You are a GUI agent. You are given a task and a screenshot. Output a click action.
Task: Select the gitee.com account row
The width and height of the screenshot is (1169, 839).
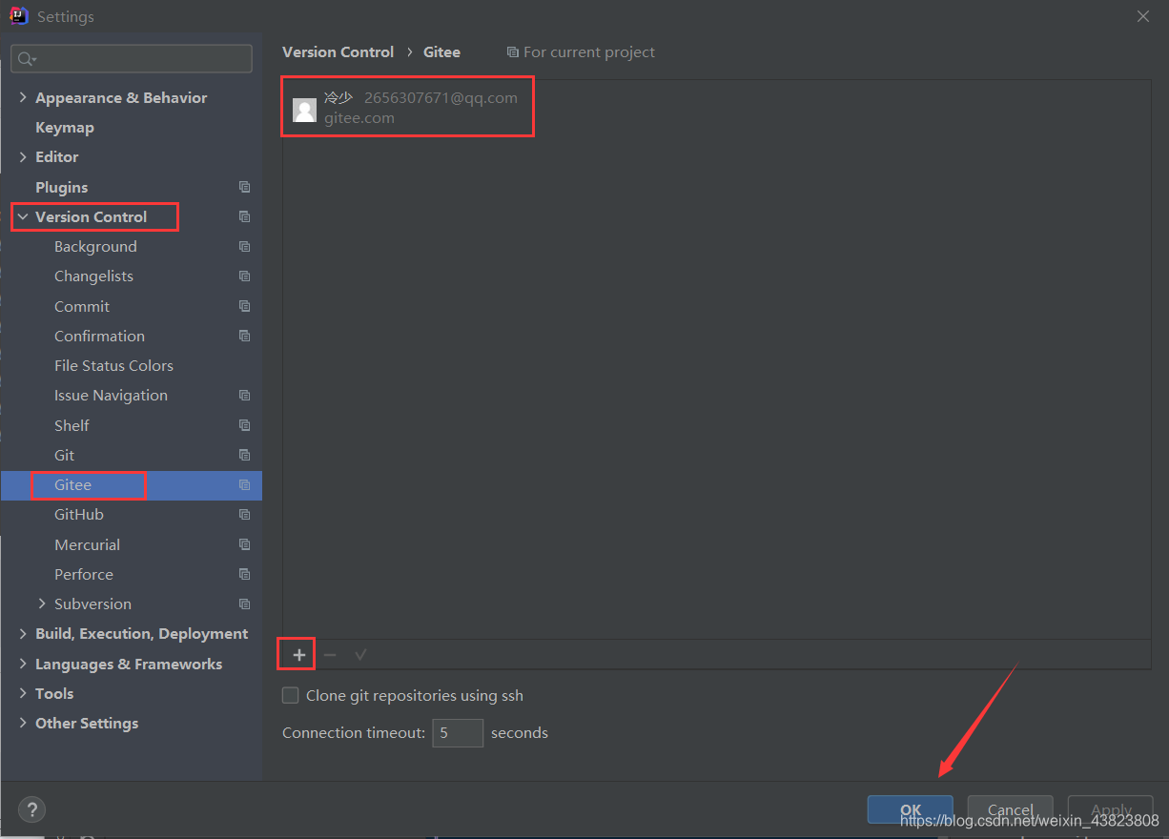pyautogui.click(x=717, y=109)
